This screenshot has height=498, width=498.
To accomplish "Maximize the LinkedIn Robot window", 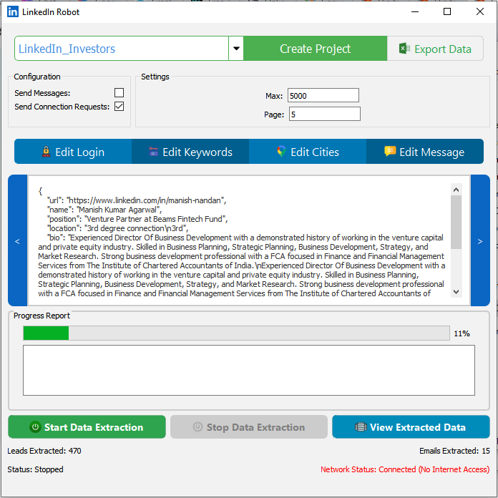I will click(x=447, y=11).
